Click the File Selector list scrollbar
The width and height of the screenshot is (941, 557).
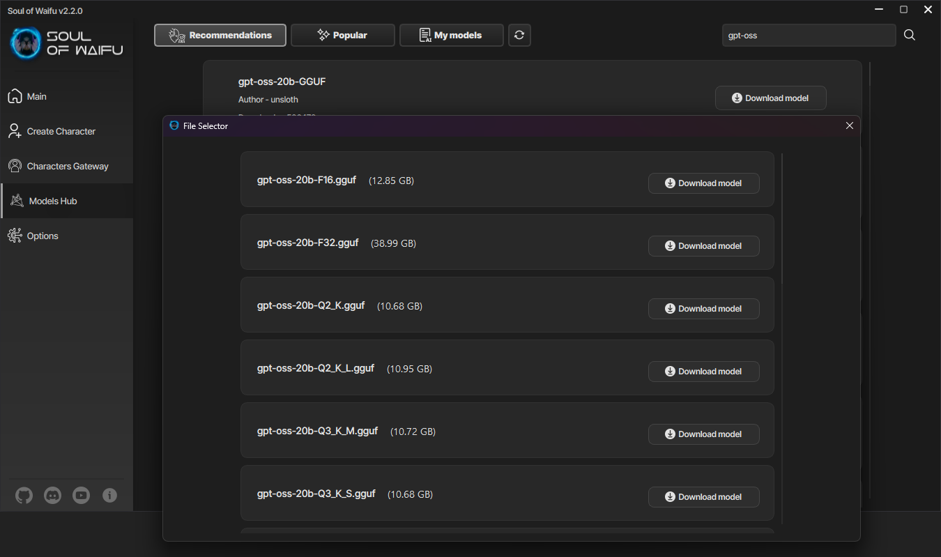(x=782, y=219)
